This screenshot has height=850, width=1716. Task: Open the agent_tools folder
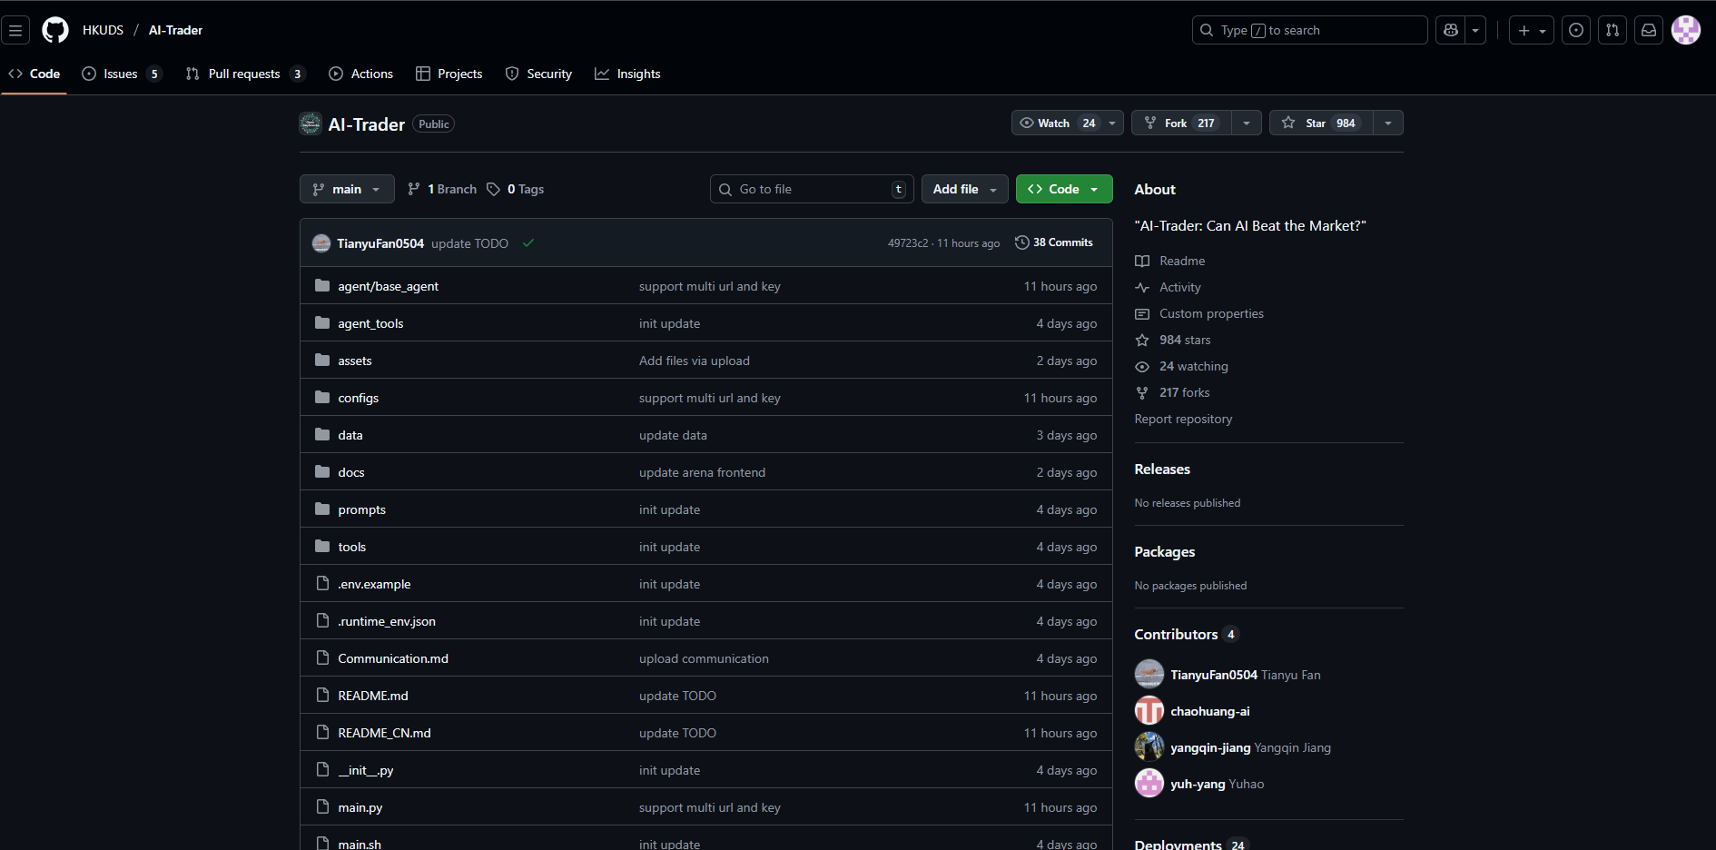coord(370,323)
